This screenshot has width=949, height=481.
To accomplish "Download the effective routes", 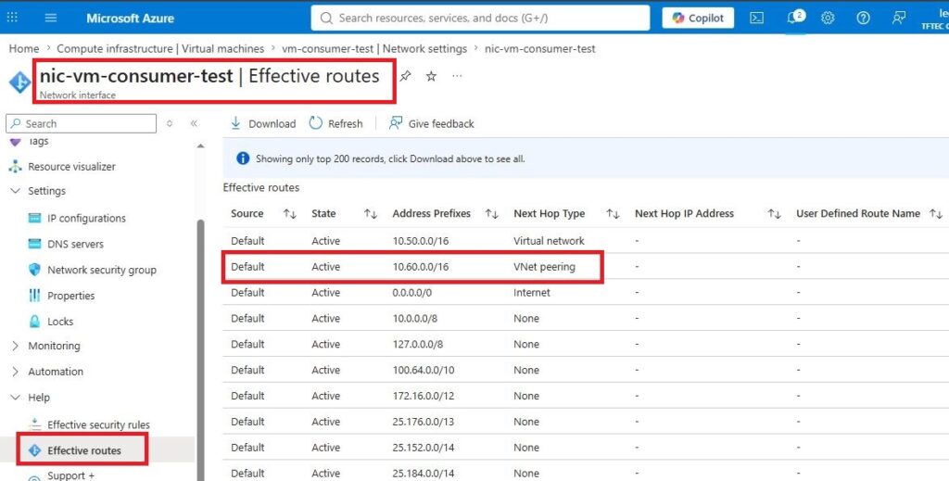I will click(x=262, y=123).
